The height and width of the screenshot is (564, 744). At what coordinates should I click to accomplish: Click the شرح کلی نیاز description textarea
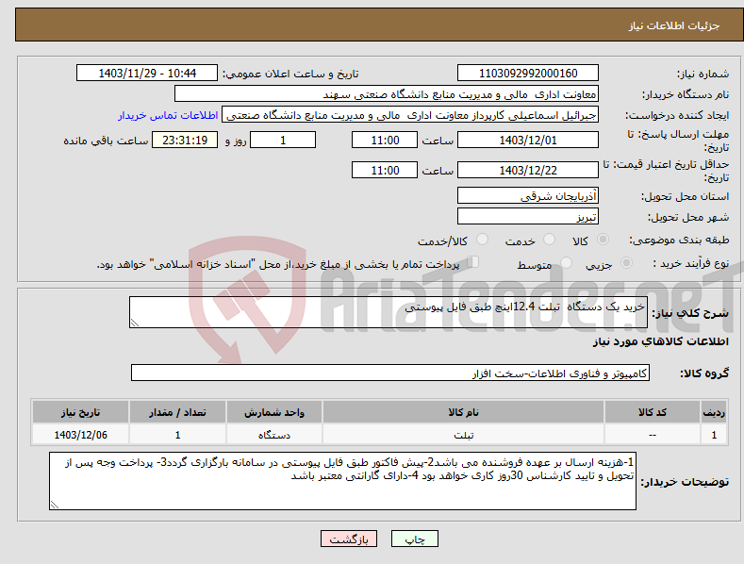(x=389, y=312)
